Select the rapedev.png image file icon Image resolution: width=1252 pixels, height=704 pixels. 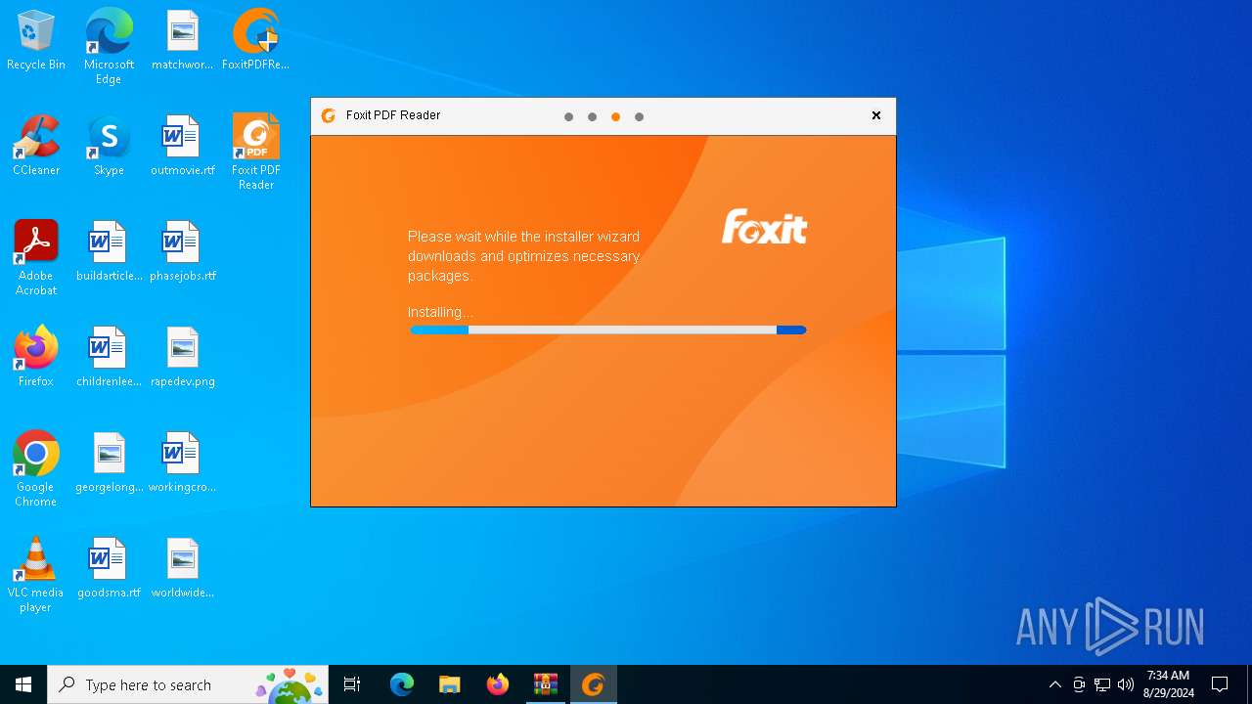tap(182, 357)
